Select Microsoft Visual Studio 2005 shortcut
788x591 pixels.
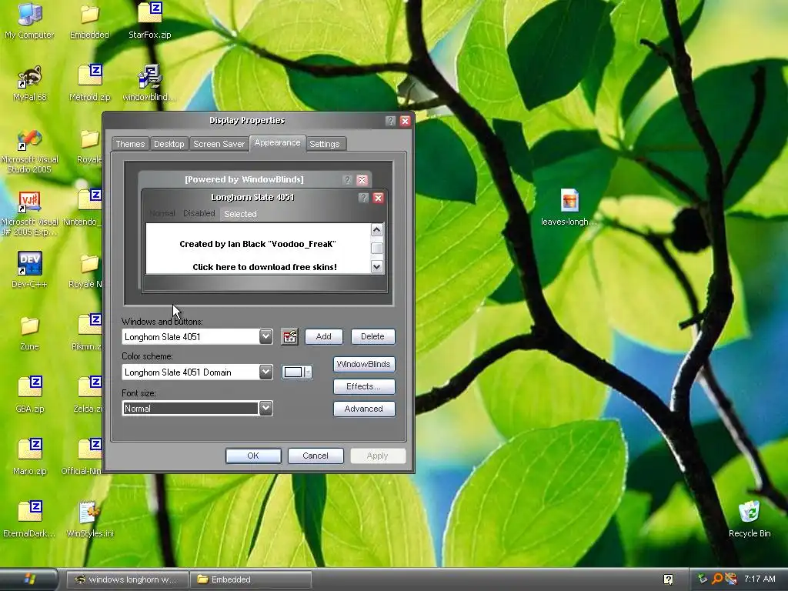coord(29,151)
